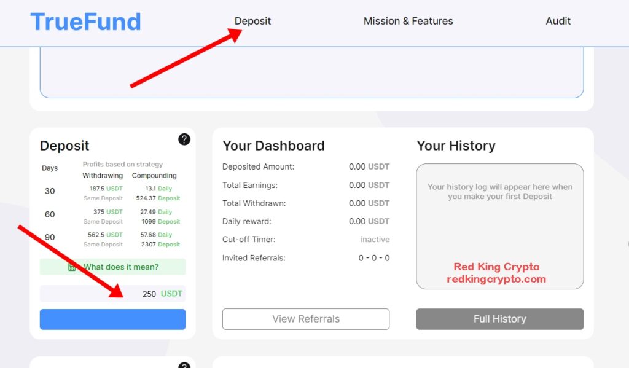This screenshot has width=629, height=368.
Task: Click the blue deposit submit button
Action: [113, 319]
